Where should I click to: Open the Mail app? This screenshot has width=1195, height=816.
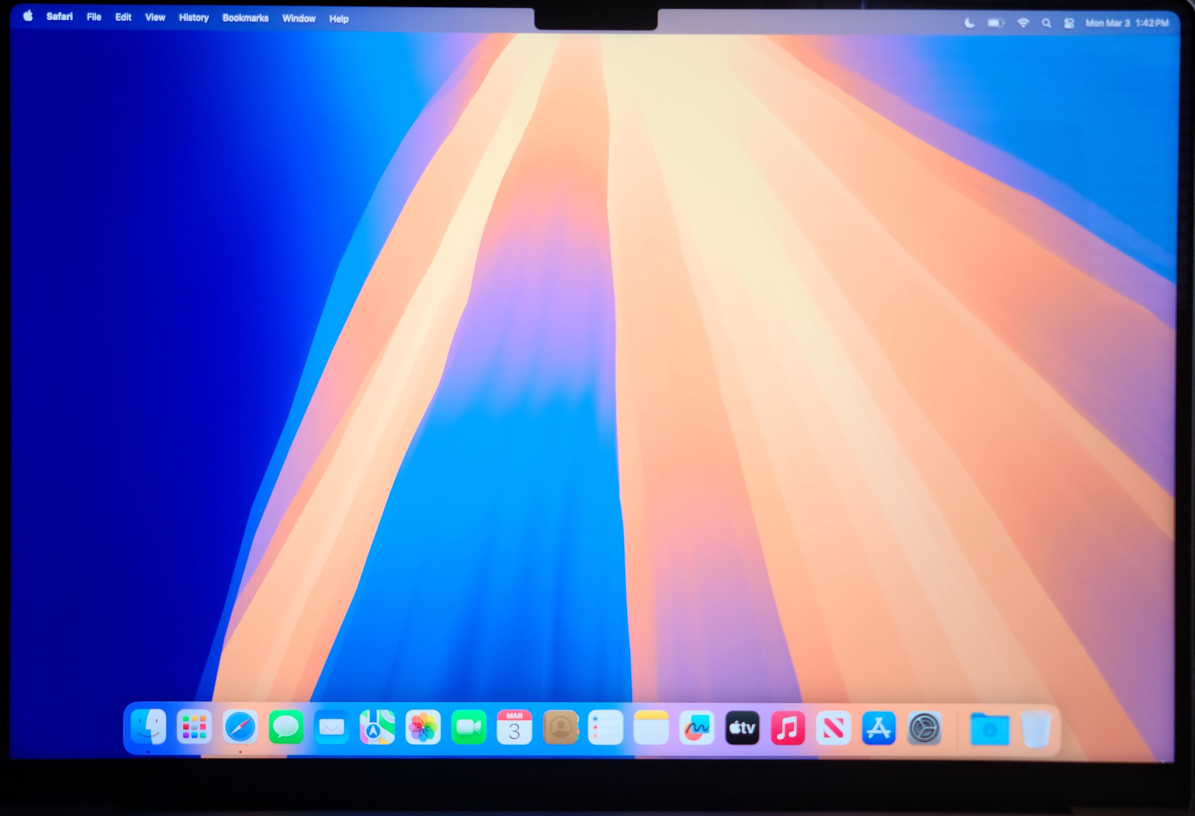pos(331,727)
